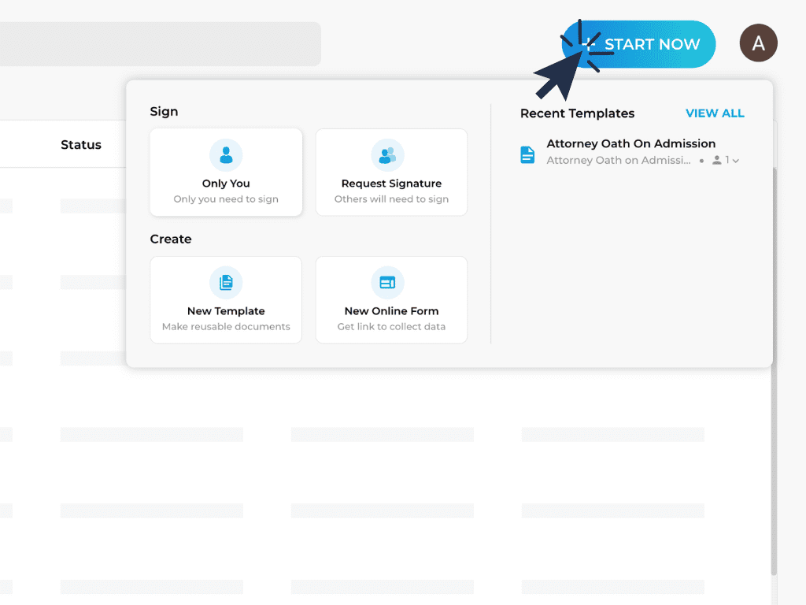Click the document icon beside Attorney Oath
This screenshot has height=605, width=806.
(527, 154)
